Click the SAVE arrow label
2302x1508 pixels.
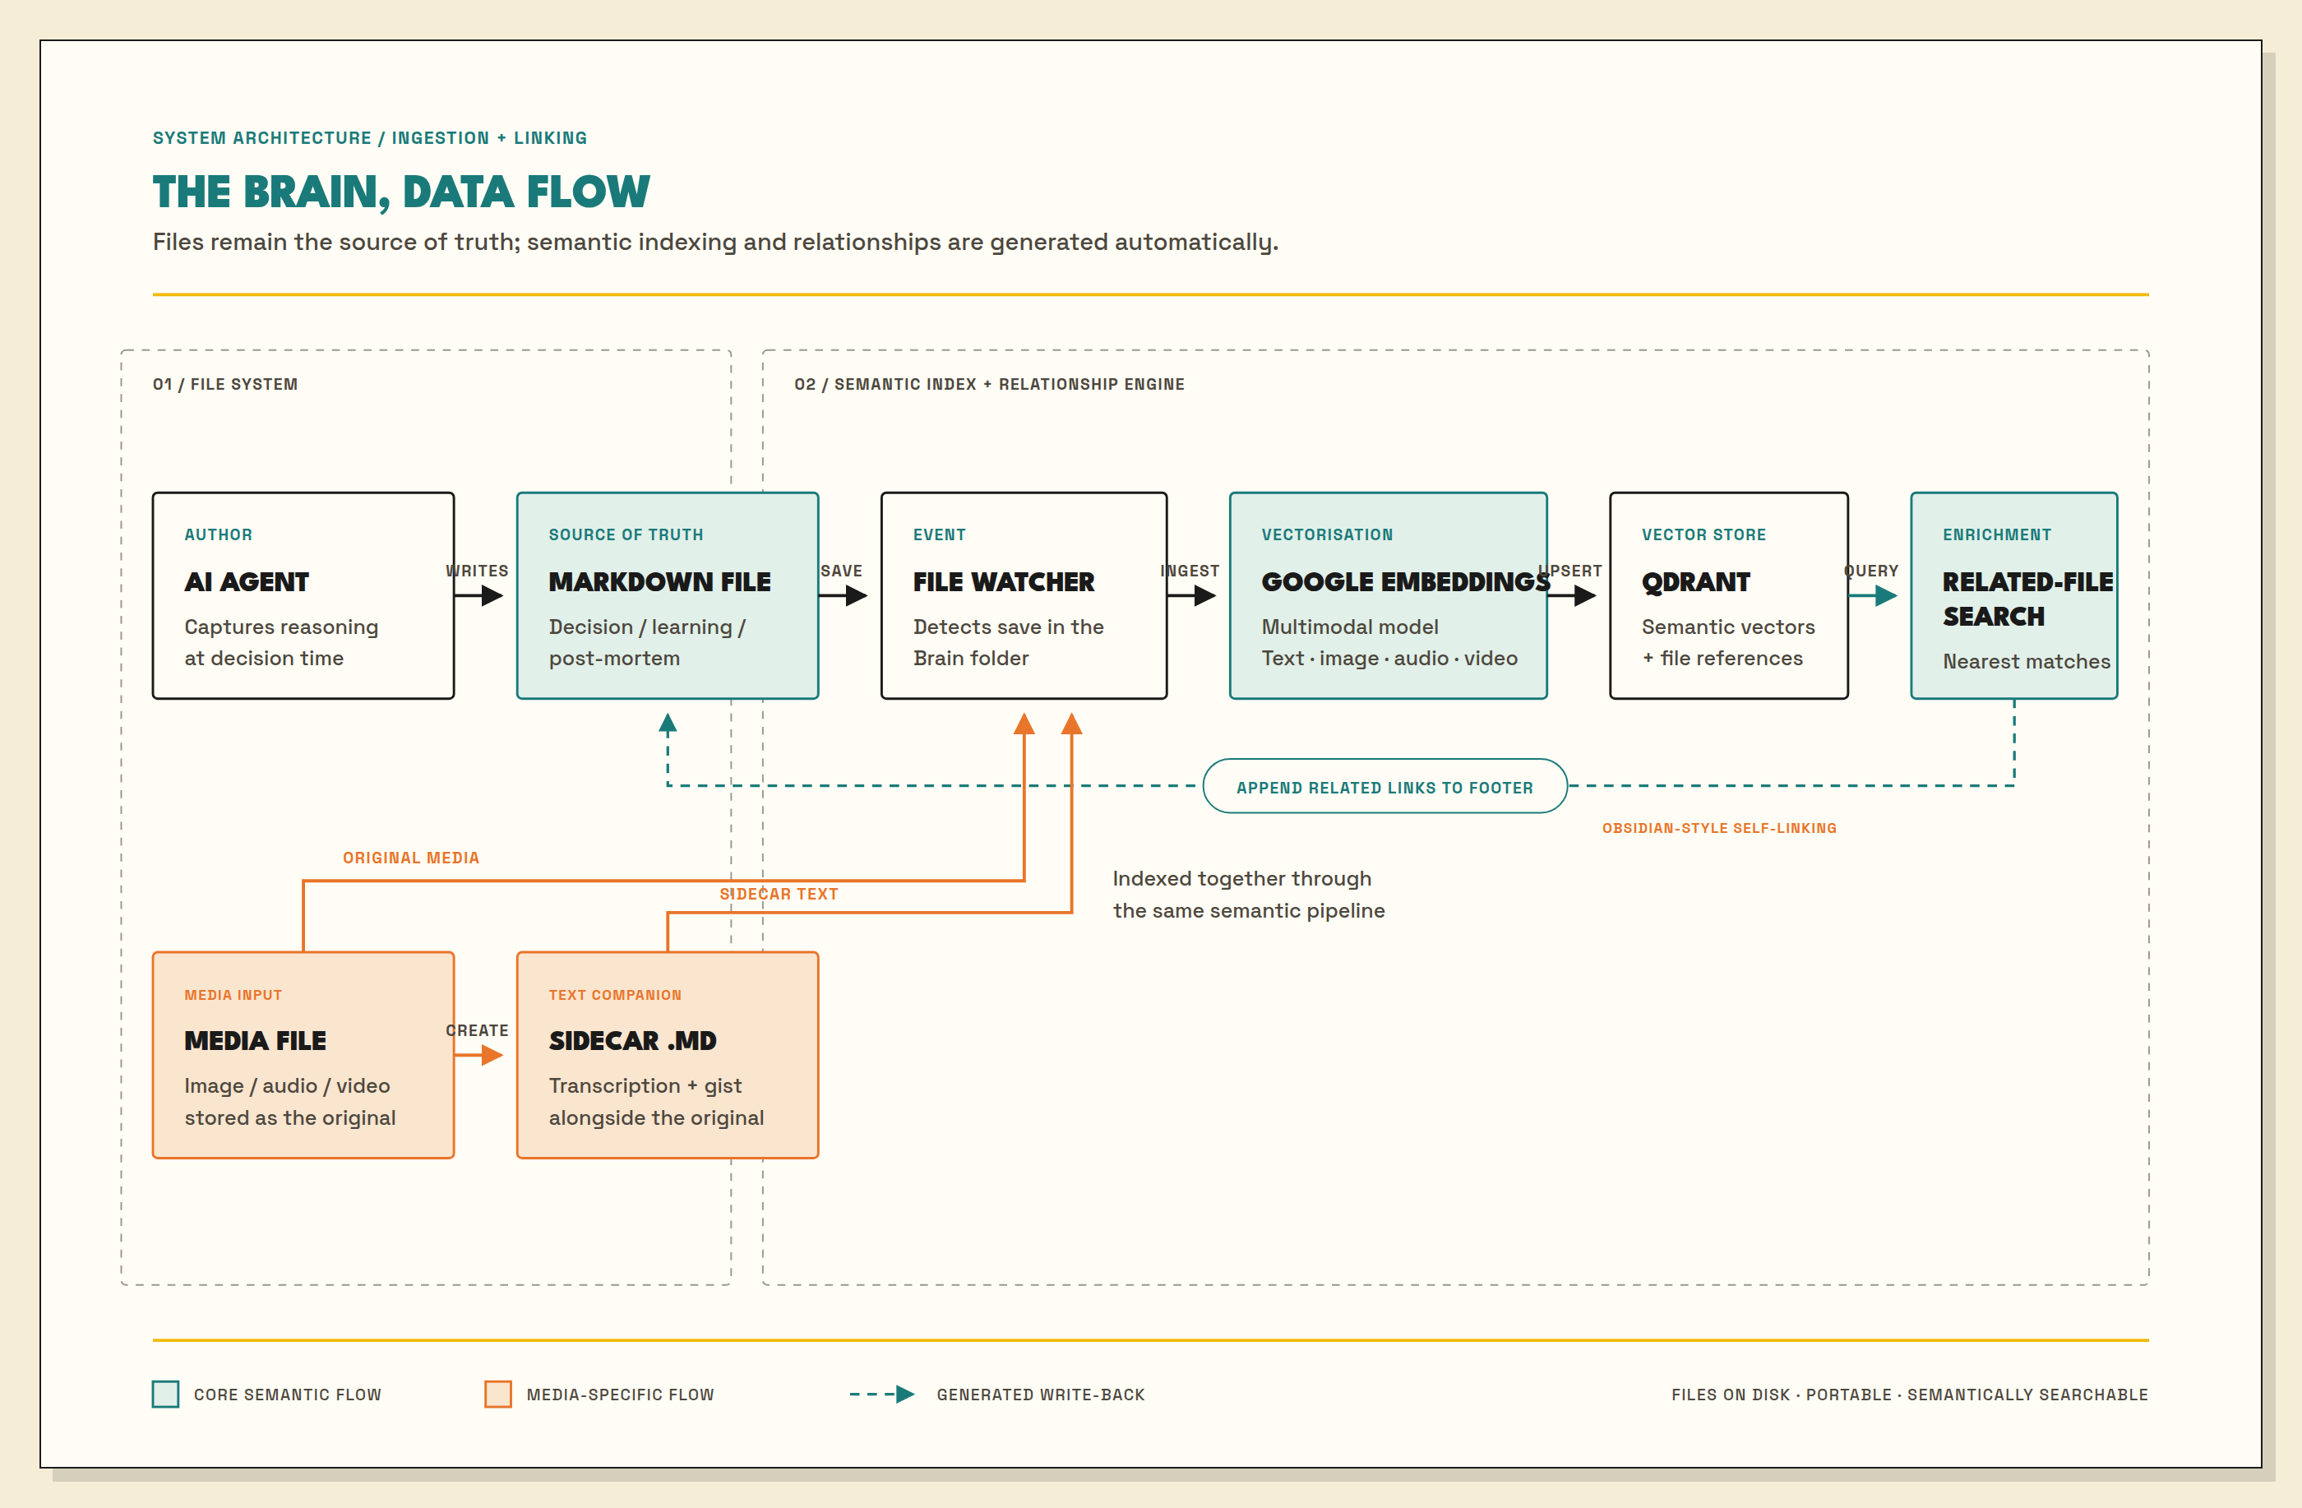pyautogui.click(x=842, y=571)
